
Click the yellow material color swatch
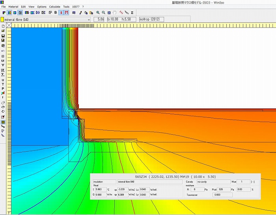click(x=2, y=19)
